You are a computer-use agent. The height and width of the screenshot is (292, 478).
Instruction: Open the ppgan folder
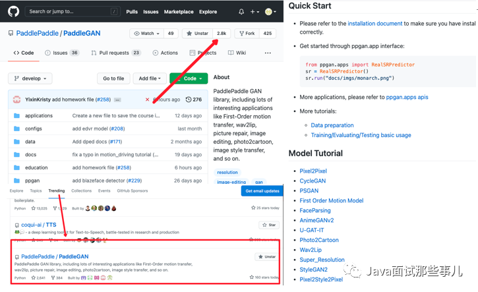point(32,181)
